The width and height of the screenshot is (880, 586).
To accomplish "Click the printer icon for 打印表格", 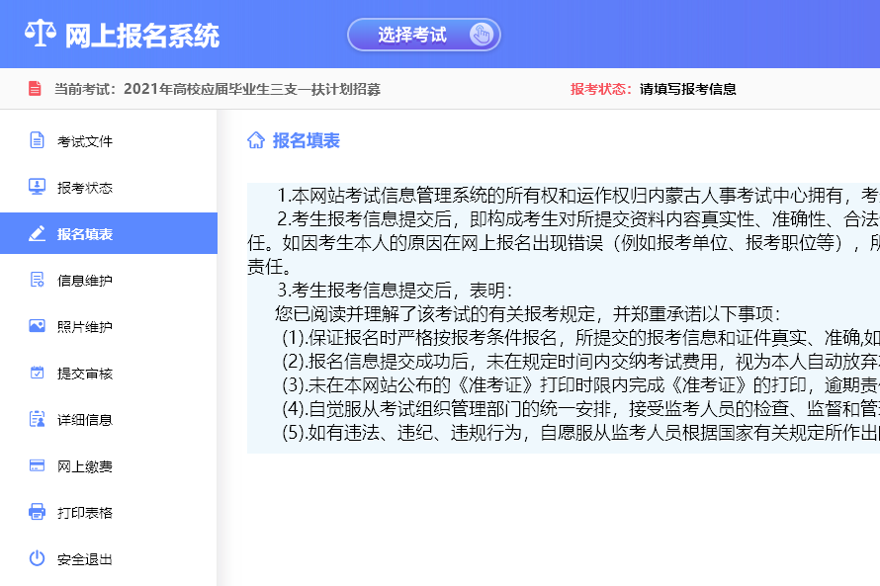I will click(37, 512).
